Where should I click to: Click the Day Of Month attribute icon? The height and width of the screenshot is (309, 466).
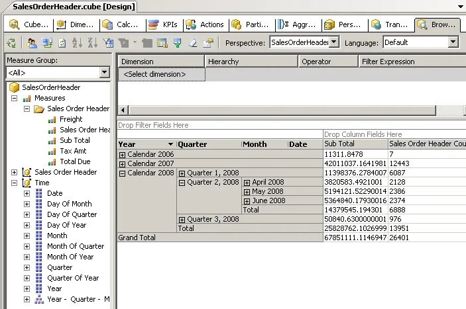(39, 204)
